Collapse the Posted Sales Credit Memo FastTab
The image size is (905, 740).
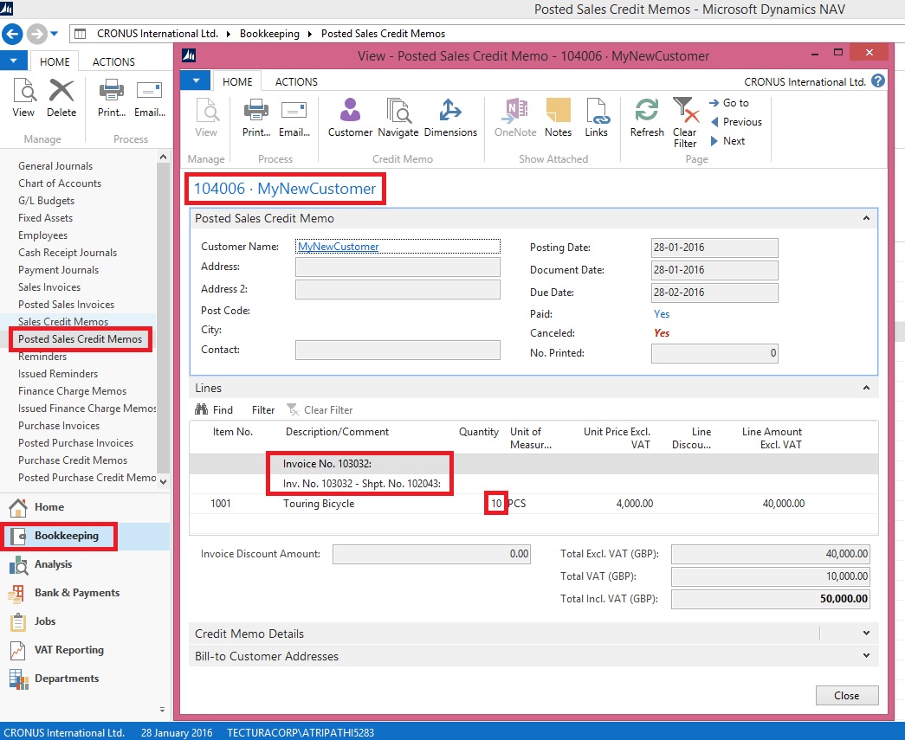tap(866, 219)
